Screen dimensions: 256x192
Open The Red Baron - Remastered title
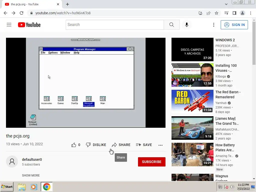point(228,94)
